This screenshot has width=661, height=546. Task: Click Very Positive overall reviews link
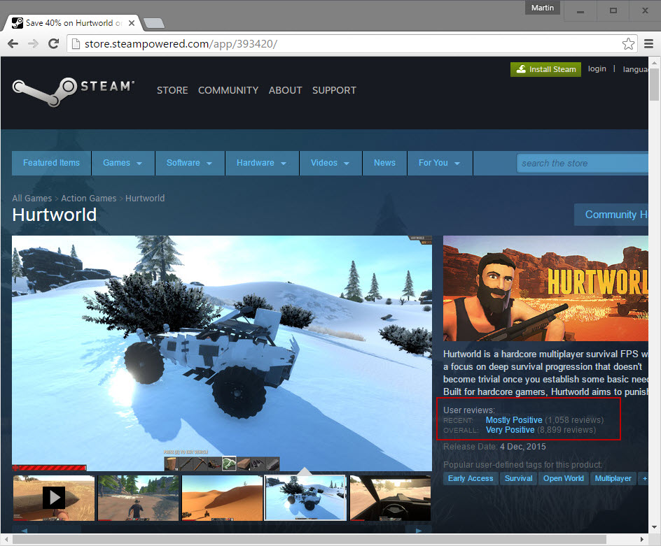tap(510, 430)
